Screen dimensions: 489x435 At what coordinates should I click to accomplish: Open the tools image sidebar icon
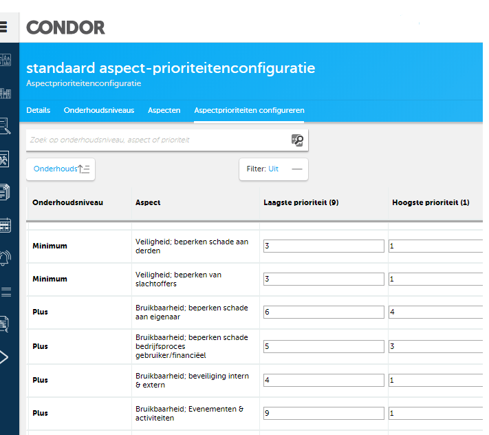(4, 159)
